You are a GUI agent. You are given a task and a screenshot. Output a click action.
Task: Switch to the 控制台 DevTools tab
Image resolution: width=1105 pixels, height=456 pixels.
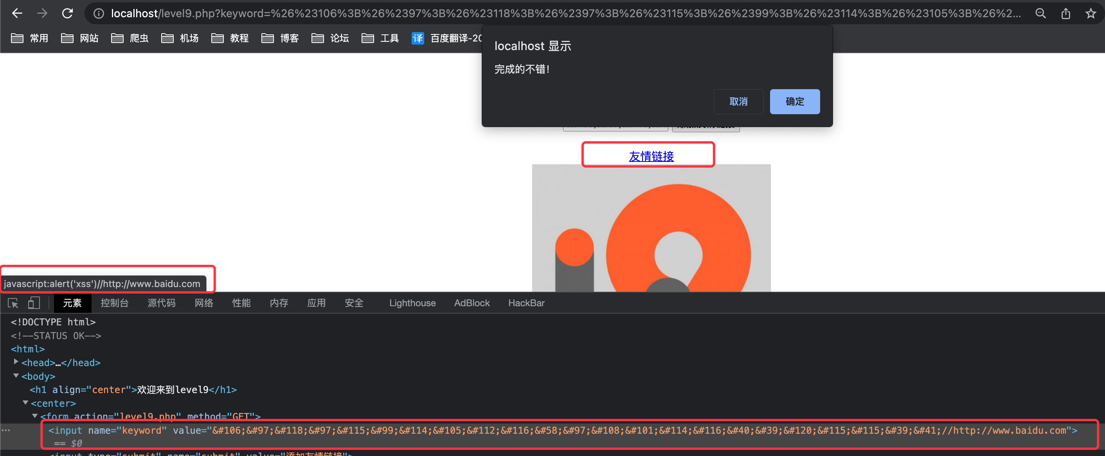(115, 303)
